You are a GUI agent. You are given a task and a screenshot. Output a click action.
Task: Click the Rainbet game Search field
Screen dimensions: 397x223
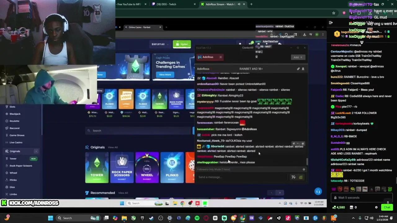(138, 130)
